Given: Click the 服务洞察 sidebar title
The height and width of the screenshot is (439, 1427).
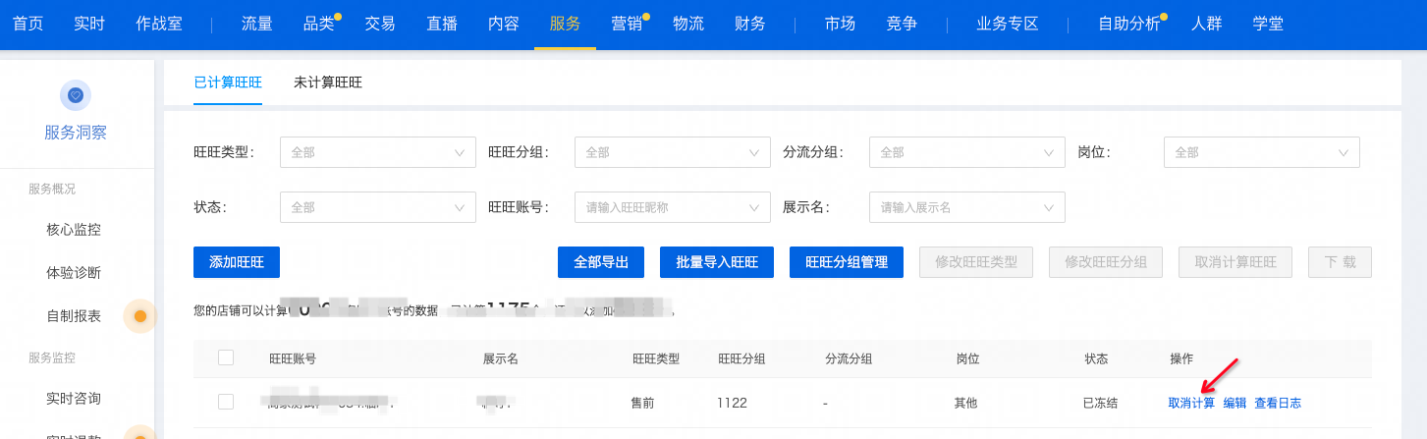Looking at the screenshot, I should coord(76,133).
